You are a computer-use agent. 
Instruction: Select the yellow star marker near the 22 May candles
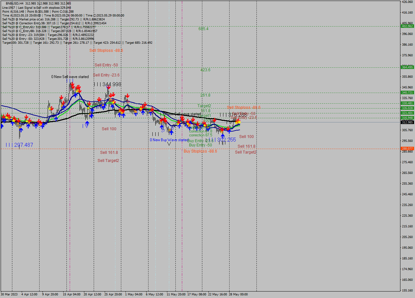coord(205,125)
